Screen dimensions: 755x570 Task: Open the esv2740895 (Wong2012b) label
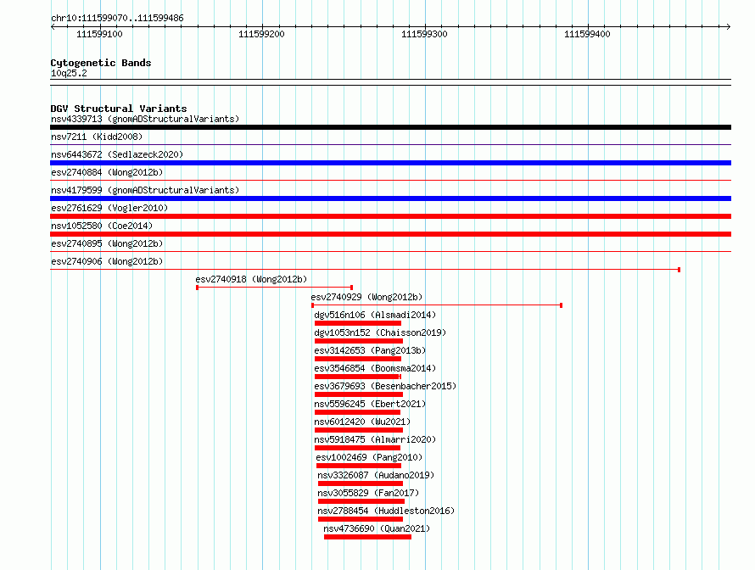coord(107,243)
